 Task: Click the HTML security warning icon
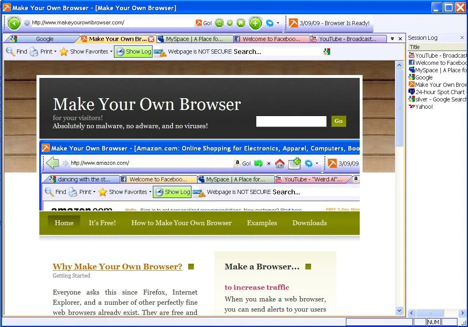[x=160, y=52]
